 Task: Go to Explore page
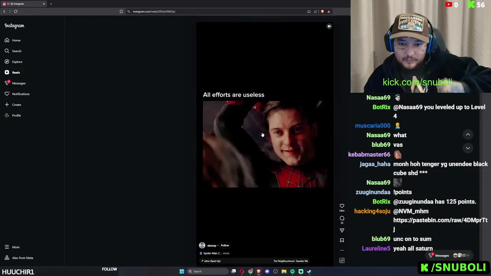pyautogui.click(x=13, y=62)
